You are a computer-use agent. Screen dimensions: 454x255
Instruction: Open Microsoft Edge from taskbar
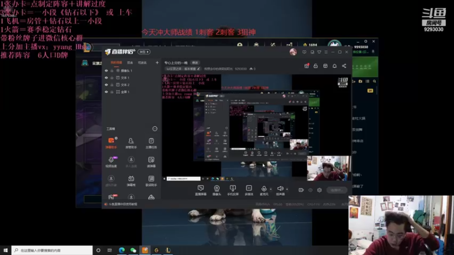(121, 250)
